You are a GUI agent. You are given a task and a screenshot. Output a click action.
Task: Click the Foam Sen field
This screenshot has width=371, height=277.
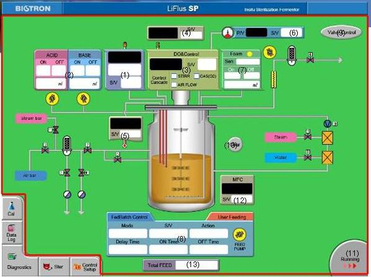pos(248,62)
